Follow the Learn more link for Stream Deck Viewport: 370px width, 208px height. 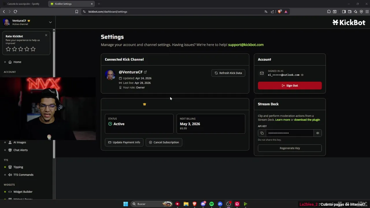282,120
